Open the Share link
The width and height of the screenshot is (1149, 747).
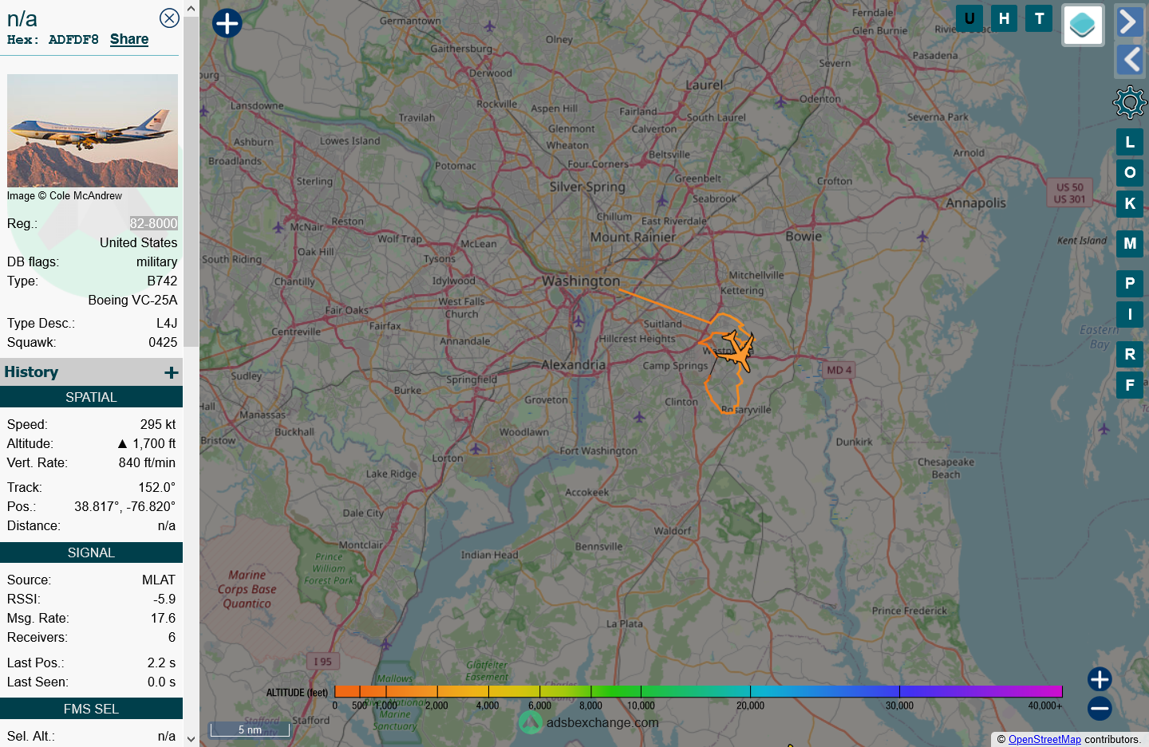(129, 39)
